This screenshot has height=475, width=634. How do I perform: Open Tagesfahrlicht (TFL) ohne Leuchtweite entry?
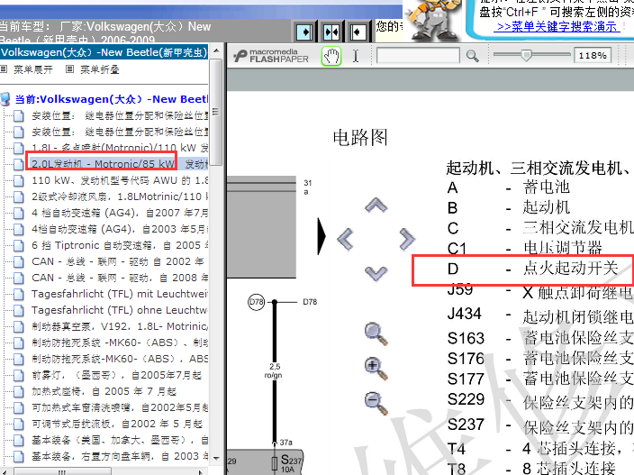(x=120, y=310)
